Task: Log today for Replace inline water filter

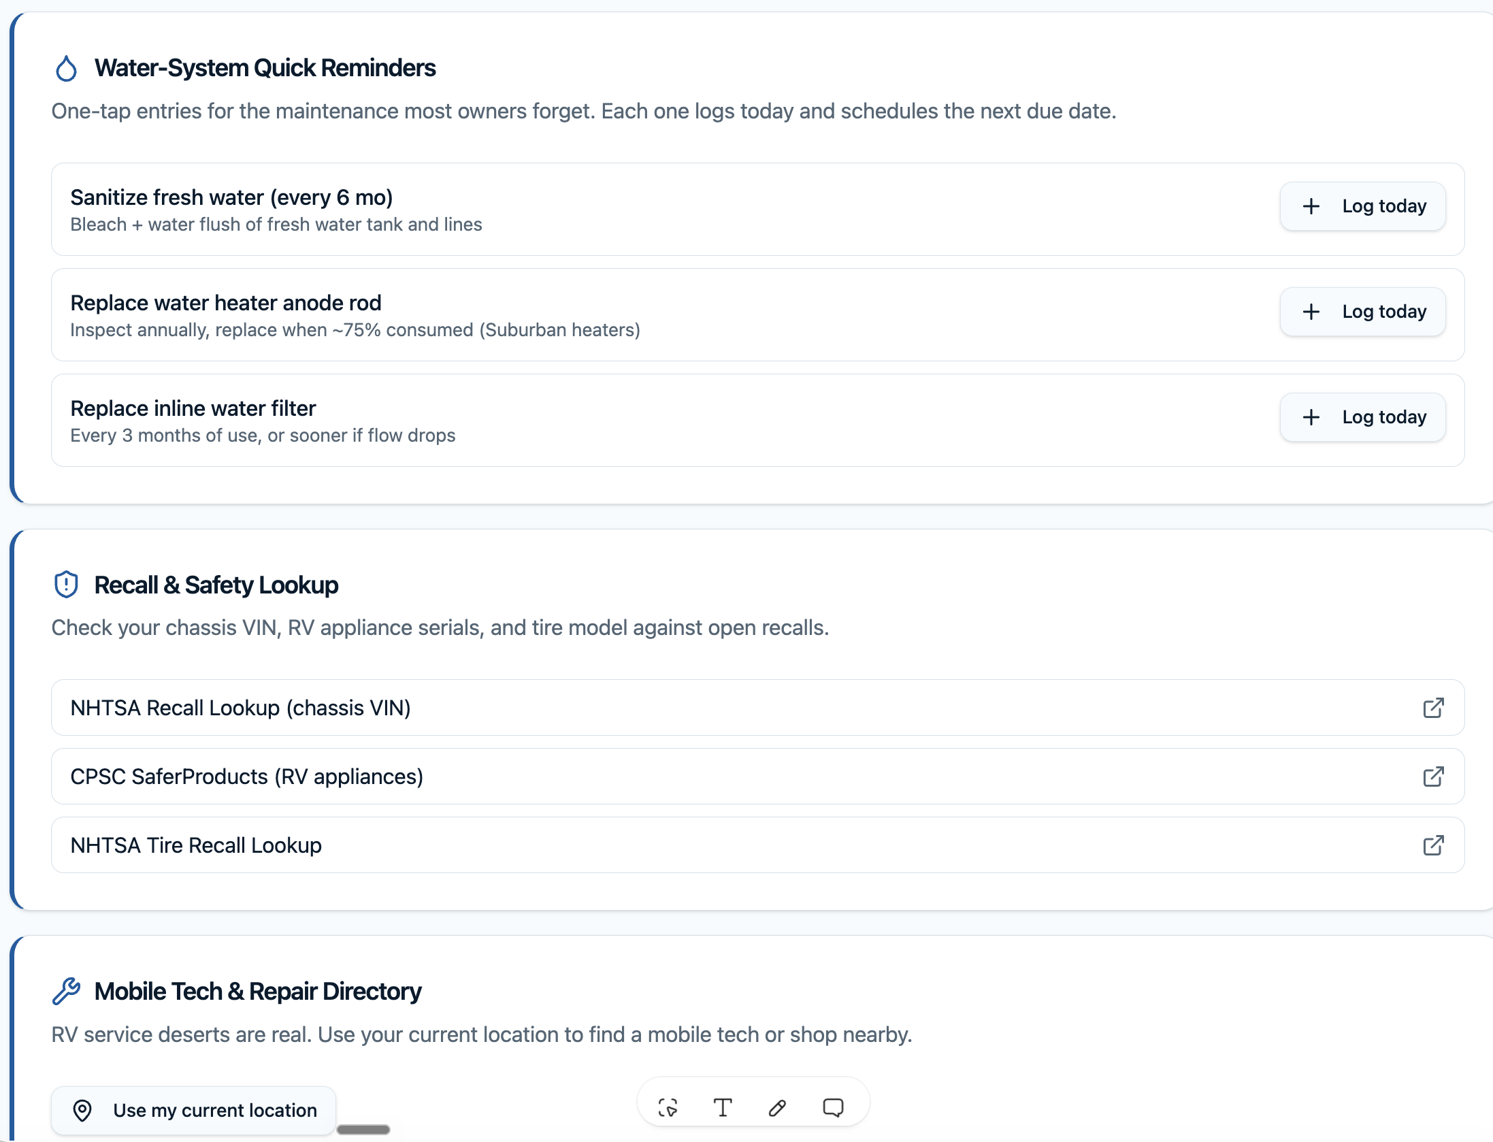Action: pos(1362,417)
